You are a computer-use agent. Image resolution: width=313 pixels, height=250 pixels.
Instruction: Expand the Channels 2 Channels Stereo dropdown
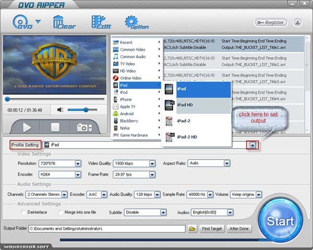64,195
